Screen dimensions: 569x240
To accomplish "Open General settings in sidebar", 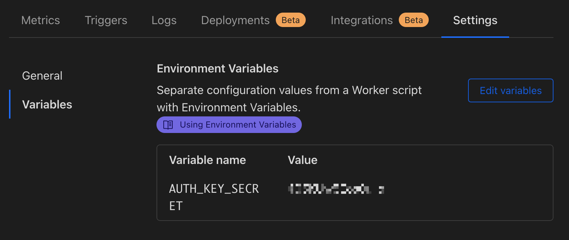I will coord(42,76).
